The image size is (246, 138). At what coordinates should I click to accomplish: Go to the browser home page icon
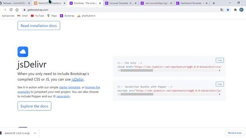pos(17,10)
